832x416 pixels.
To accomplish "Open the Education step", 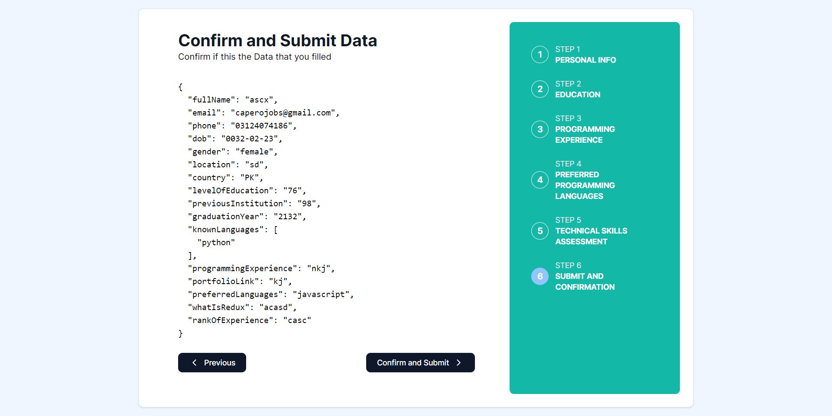I will tap(578, 95).
